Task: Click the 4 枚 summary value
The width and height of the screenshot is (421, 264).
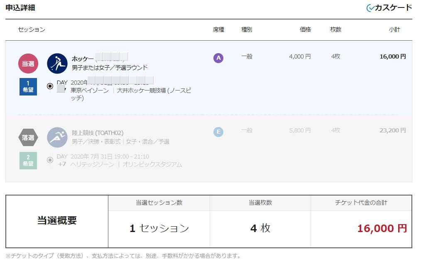Action: point(260,228)
